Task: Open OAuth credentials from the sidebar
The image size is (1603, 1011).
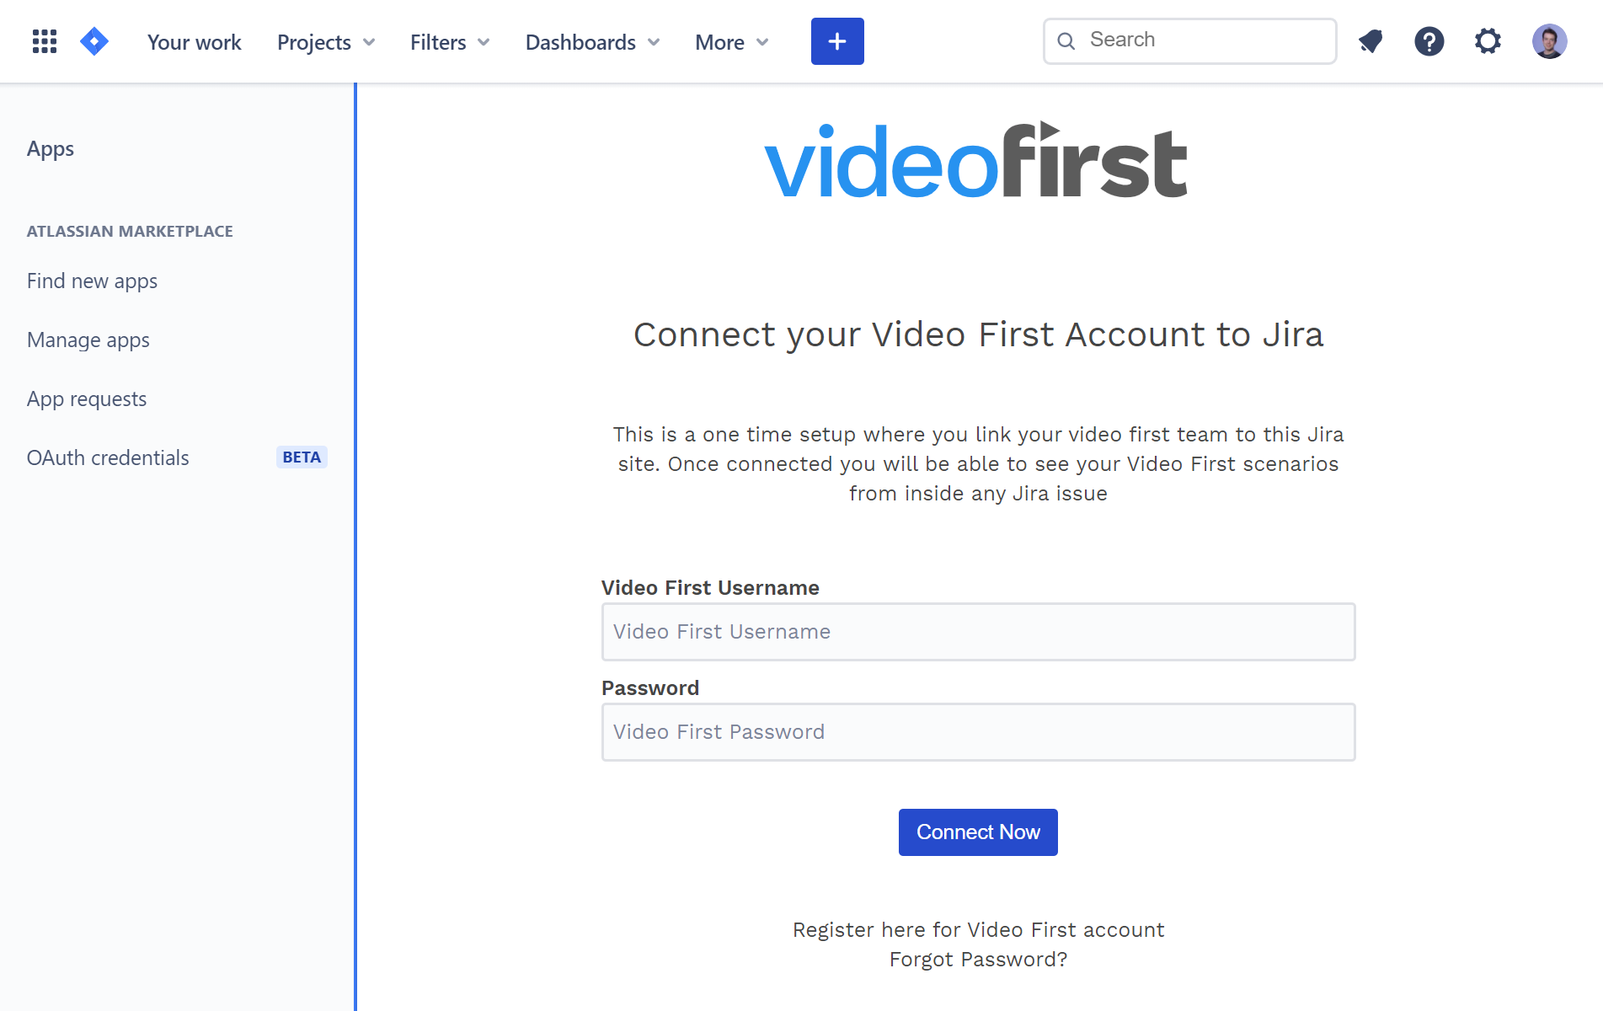Action: click(108, 457)
